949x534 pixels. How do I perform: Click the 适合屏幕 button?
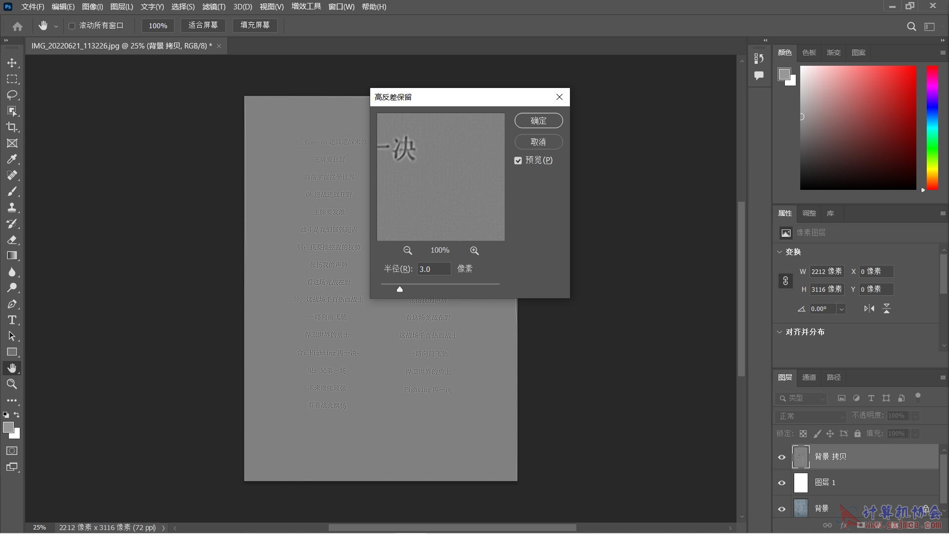point(203,25)
